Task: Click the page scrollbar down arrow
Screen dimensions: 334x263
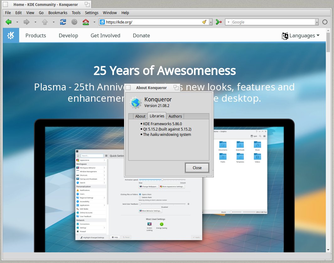Action: tap(328, 250)
